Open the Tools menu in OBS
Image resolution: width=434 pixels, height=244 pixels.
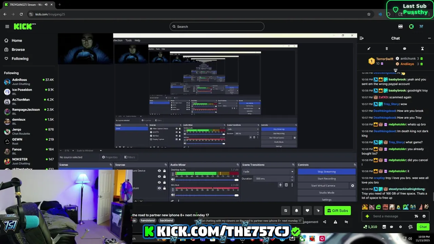click(129, 40)
